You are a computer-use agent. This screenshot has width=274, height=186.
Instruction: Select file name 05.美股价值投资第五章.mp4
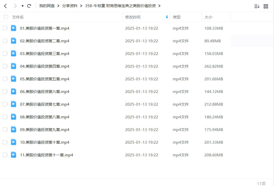click(x=44, y=79)
